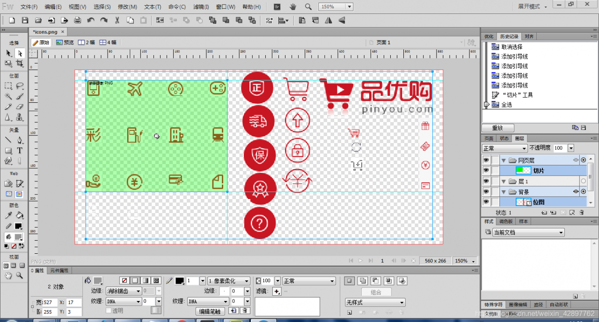Collapse the 层 1 folder
Viewport: 599px width, 322px height.
point(504,181)
